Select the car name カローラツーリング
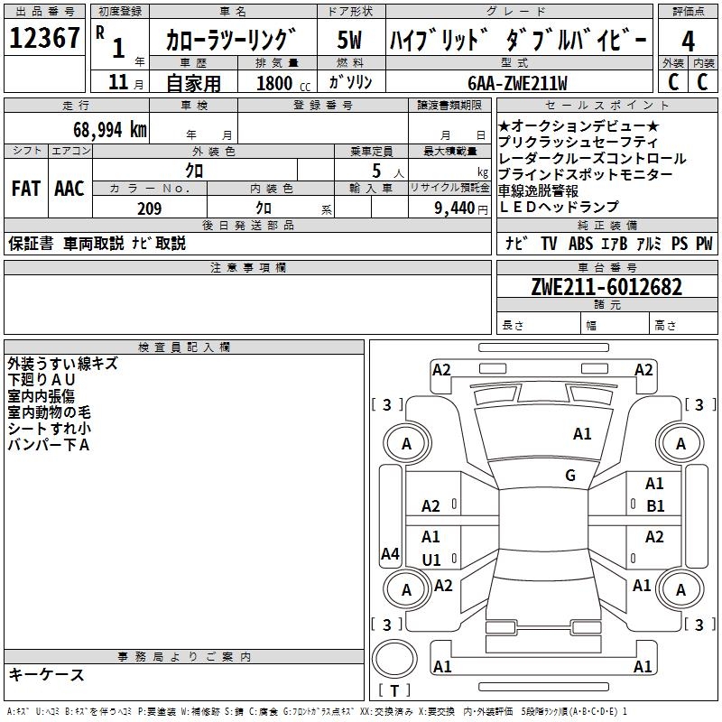722x722 pixels. [x=231, y=40]
